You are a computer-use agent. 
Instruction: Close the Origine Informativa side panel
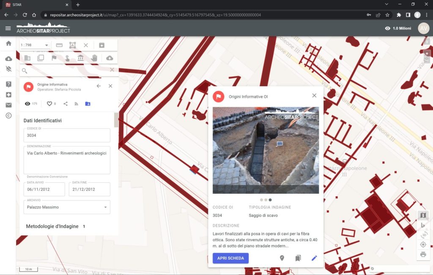110,86
